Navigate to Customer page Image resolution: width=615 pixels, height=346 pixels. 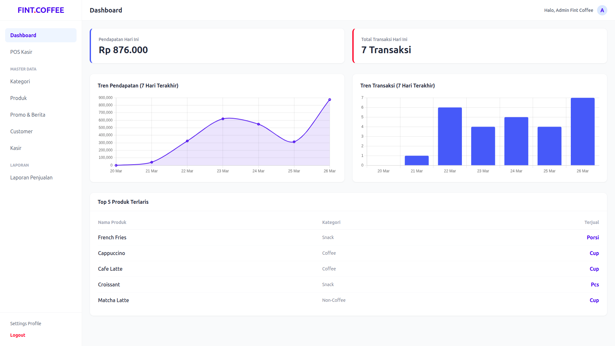(41, 131)
